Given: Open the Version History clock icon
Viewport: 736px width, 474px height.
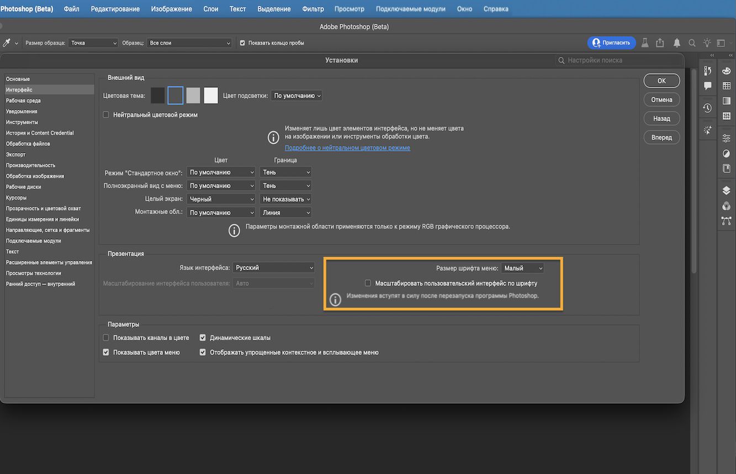Looking at the screenshot, I should [707, 108].
